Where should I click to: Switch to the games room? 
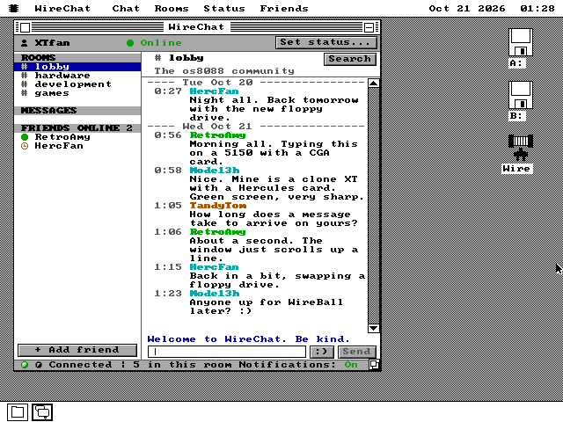(77, 93)
